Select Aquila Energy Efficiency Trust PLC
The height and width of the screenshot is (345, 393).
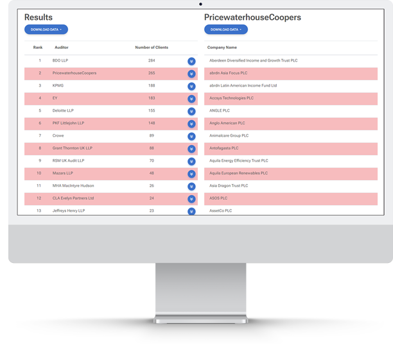pyautogui.click(x=291, y=161)
